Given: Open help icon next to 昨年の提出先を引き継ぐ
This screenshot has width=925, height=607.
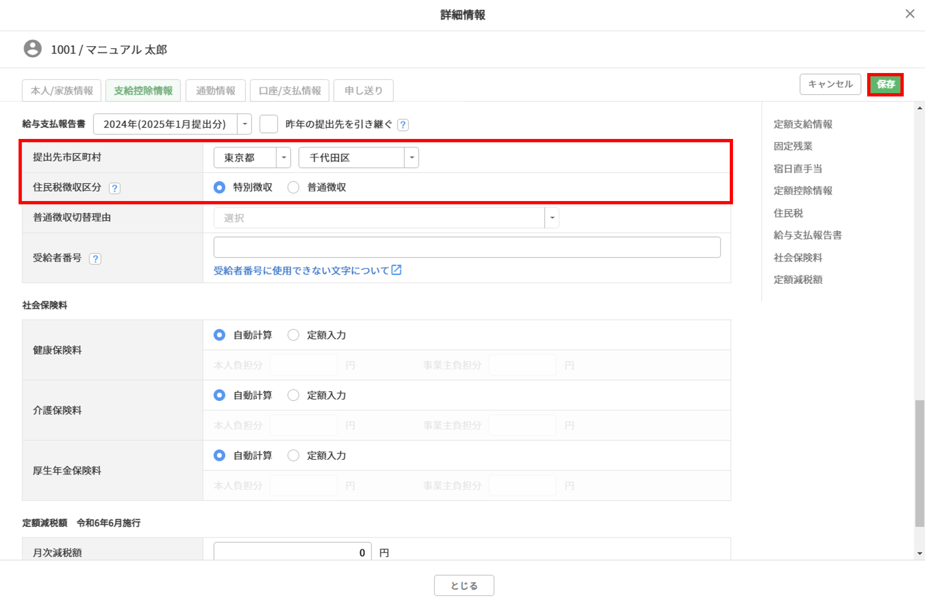Looking at the screenshot, I should point(403,125).
